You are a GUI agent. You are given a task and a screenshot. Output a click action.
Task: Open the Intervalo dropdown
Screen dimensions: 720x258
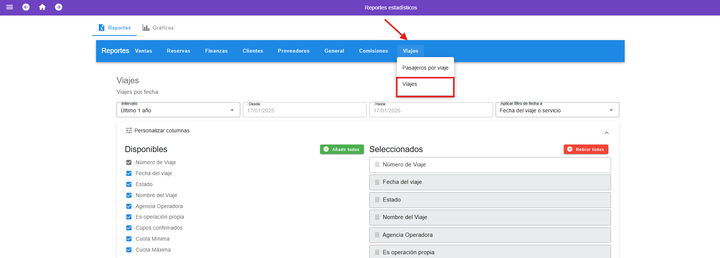(x=178, y=110)
